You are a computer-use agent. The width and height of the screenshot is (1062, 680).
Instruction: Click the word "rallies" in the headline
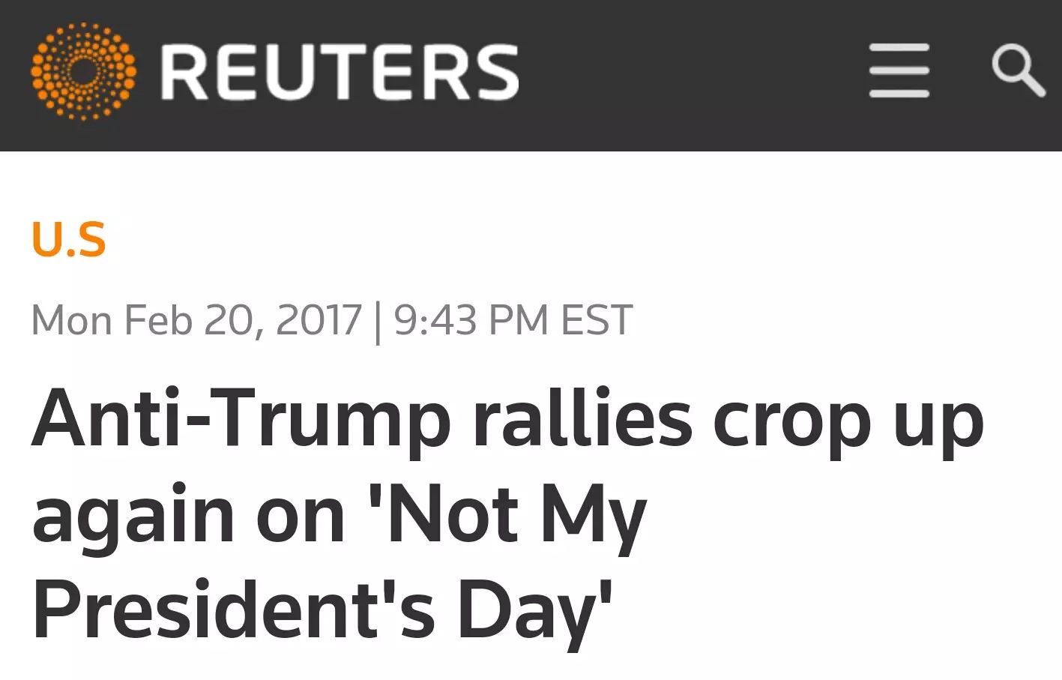[582, 417]
